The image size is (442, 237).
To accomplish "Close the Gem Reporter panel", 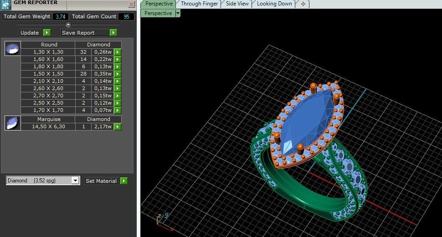I will pyautogui.click(x=131, y=4).
